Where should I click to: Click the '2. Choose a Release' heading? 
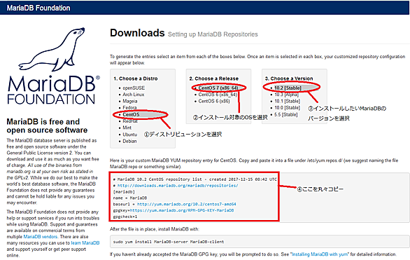click(x=214, y=78)
